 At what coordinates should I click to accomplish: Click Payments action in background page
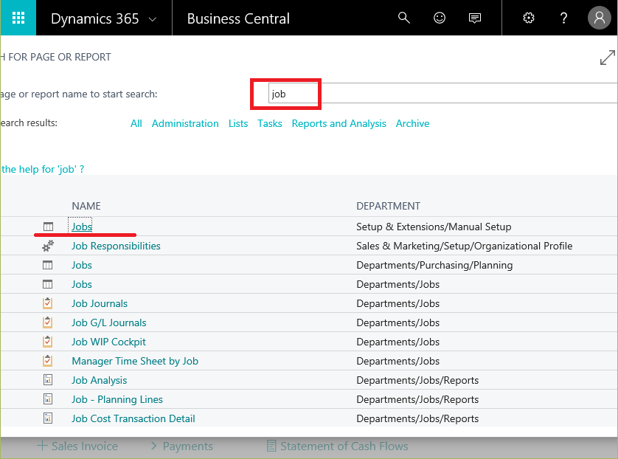click(x=187, y=446)
